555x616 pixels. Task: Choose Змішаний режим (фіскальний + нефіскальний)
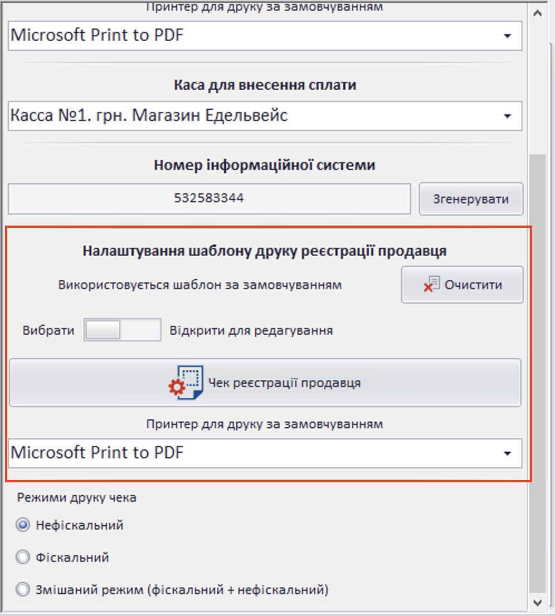point(23,589)
